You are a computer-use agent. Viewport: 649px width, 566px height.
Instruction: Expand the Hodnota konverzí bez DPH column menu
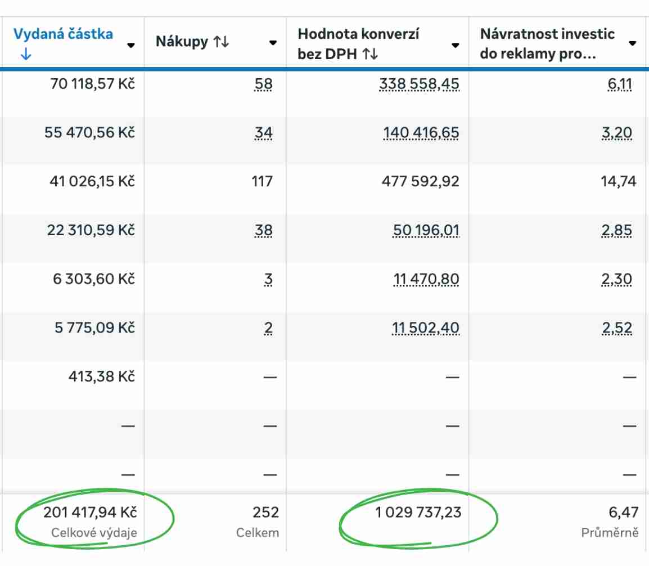point(456,45)
